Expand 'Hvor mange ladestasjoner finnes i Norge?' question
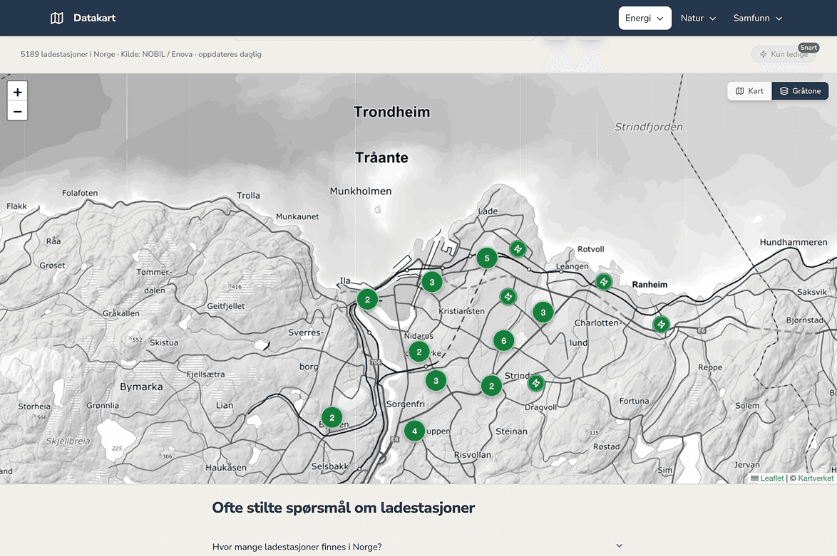Viewport: 837px width, 556px height. click(x=418, y=547)
